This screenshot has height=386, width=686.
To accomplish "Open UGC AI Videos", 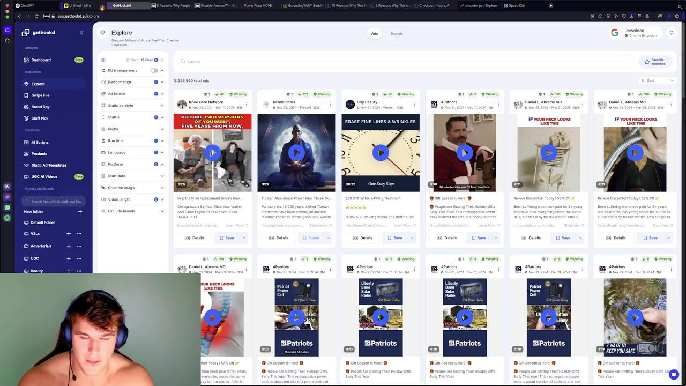I will click(x=44, y=176).
